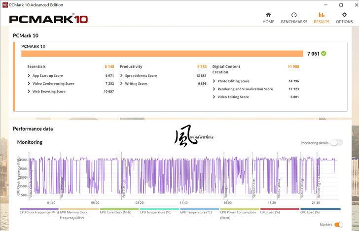
Task: Click the Productivity heading
Action: click(131, 66)
